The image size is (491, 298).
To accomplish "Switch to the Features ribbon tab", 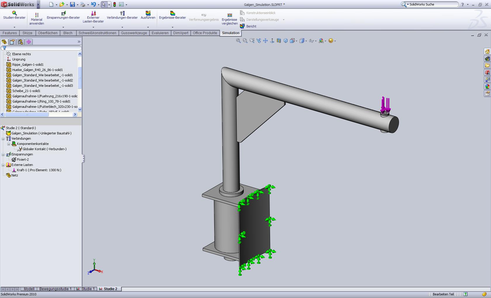I will pyautogui.click(x=10, y=33).
